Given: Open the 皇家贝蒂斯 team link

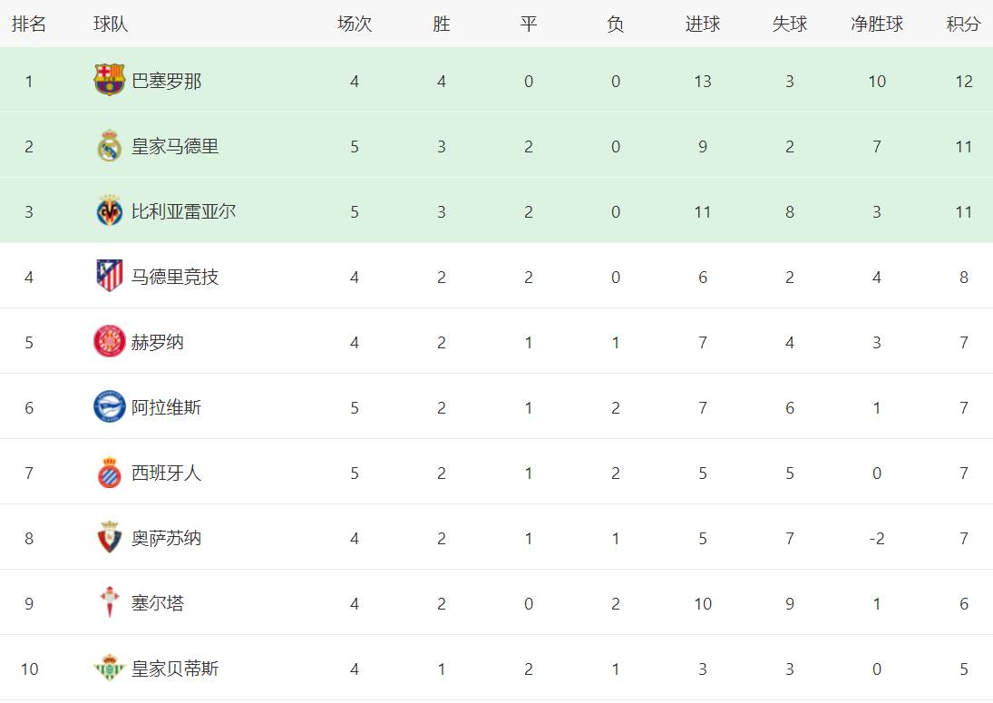Looking at the screenshot, I should click(175, 669).
